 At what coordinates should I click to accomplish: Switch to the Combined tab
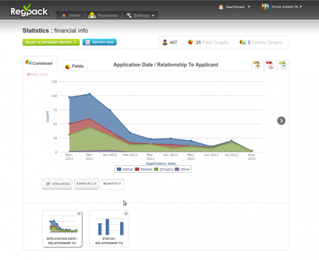pos(39,63)
